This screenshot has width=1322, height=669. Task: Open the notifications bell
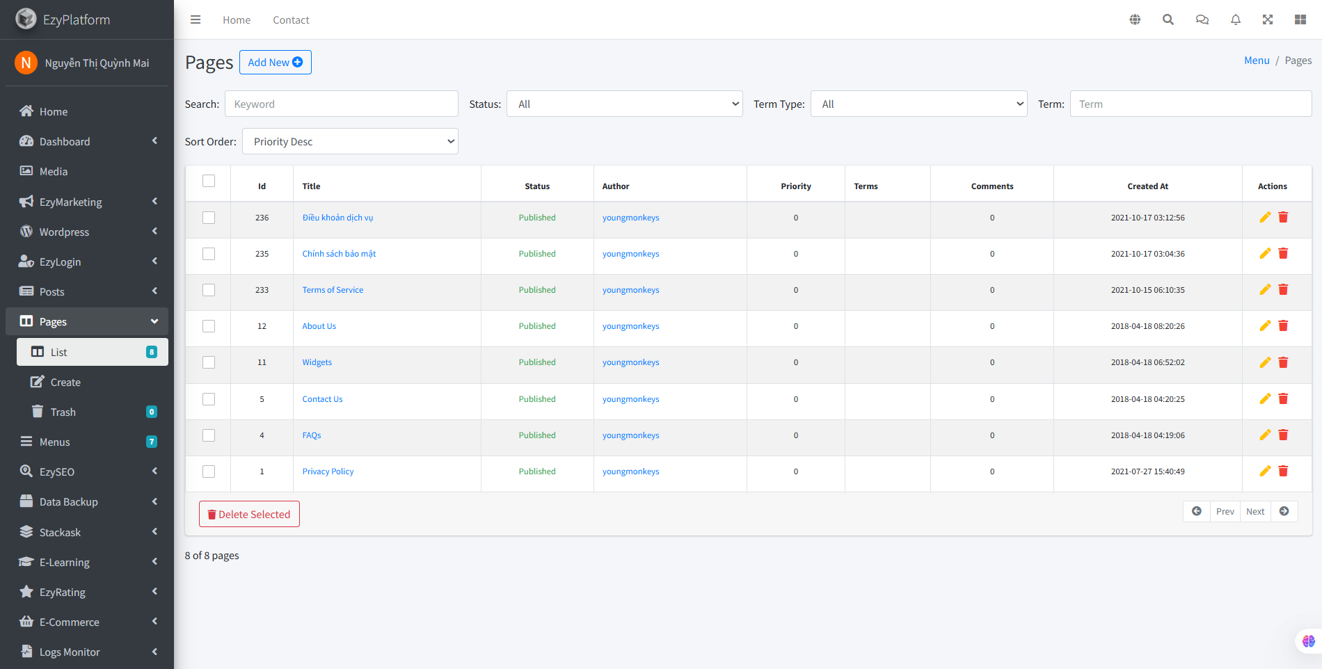(x=1236, y=19)
